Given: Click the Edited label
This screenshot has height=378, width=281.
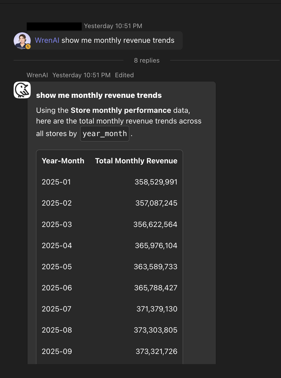Looking at the screenshot, I should (x=124, y=75).
